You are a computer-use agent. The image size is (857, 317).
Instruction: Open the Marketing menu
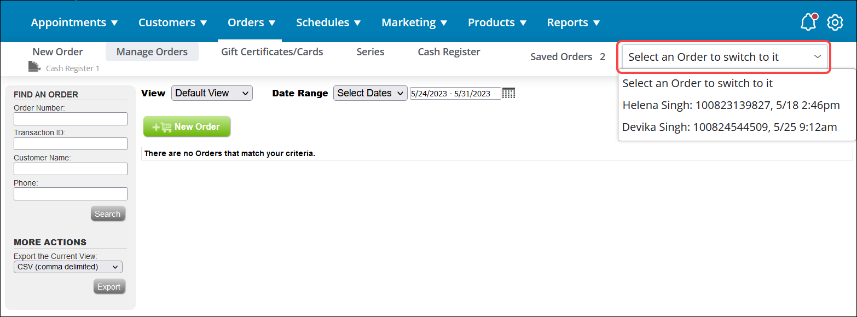coord(414,22)
